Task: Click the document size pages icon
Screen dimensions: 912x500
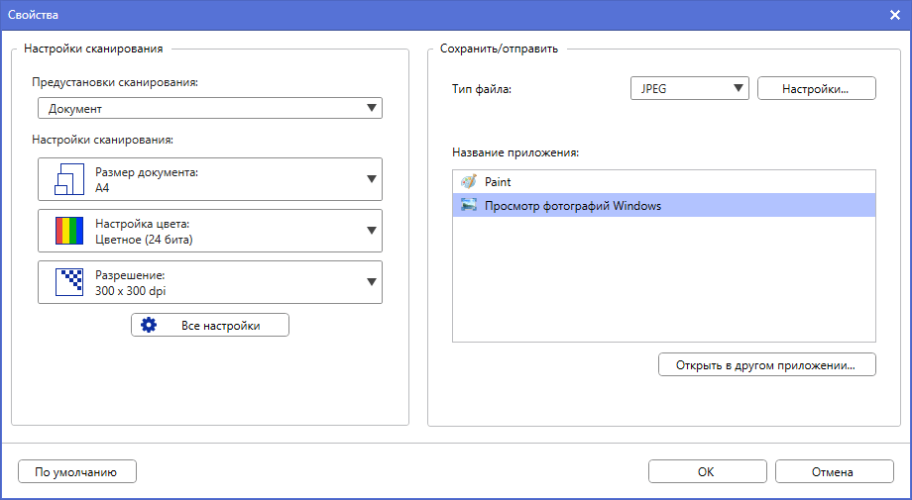Action: click(70, 179)
